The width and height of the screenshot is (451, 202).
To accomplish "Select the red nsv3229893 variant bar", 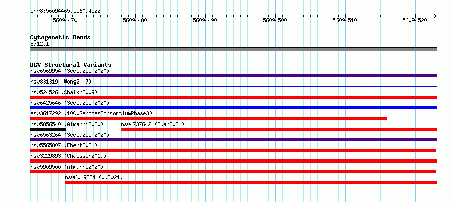I will [x=233, y=161].
